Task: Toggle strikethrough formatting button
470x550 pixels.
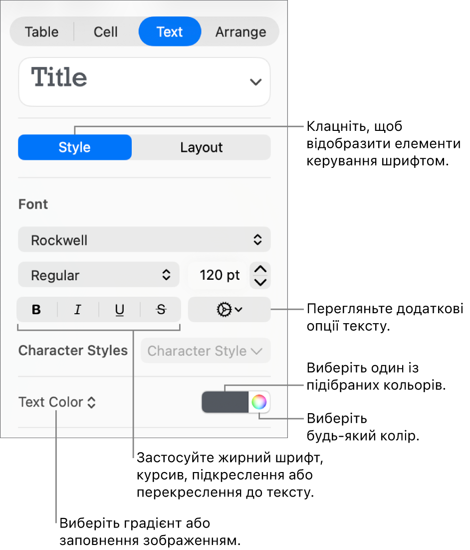Action: [161, 310]
